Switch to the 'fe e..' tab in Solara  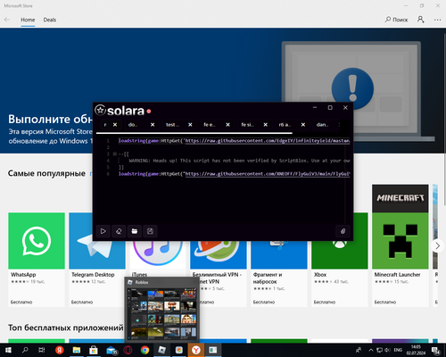tap(210, 125)
